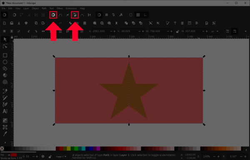
Task: Open the Layer 1 selector dropdown
Action: [x=61, y=157]
